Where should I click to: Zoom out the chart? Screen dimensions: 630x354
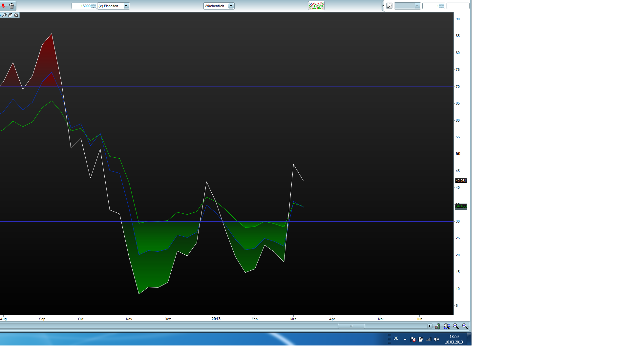(456, 326)
